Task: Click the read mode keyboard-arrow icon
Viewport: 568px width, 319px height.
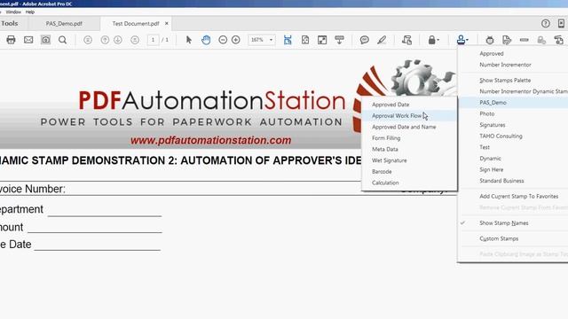Action: click(x=339, y=40)
